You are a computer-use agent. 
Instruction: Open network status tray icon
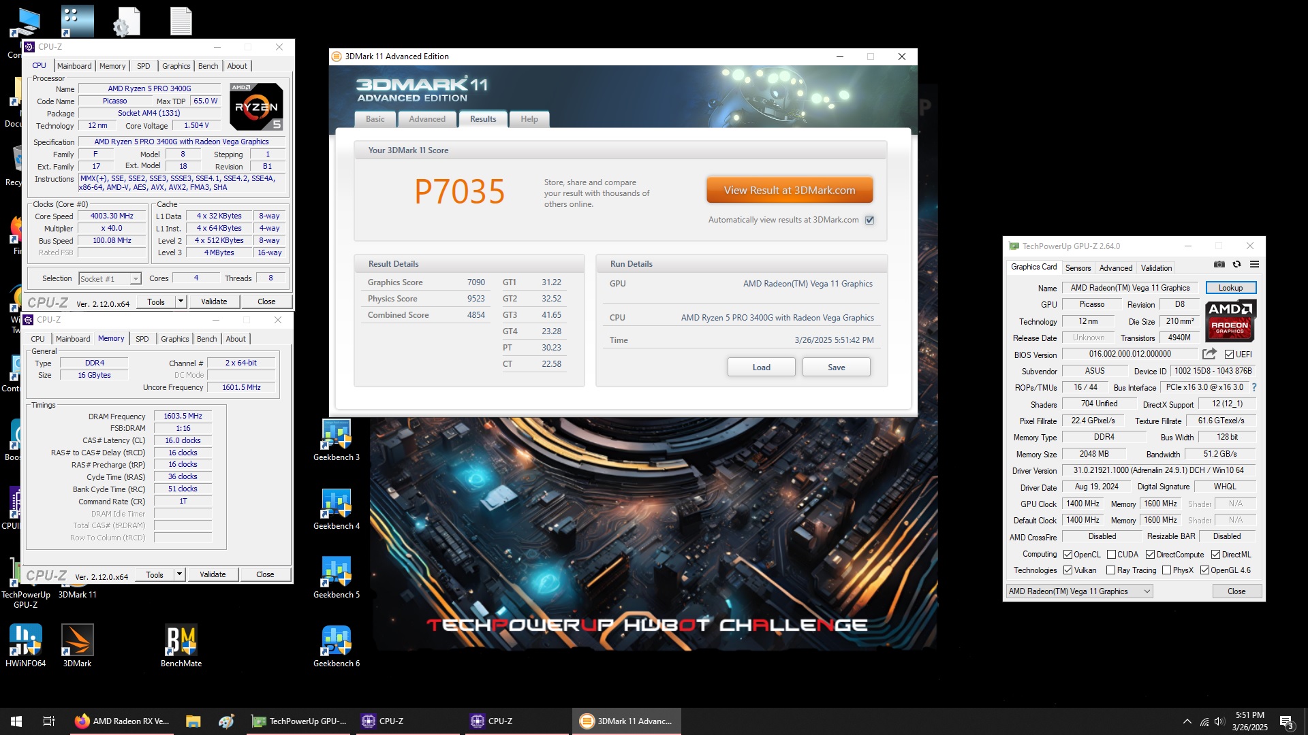point(1204,721)
